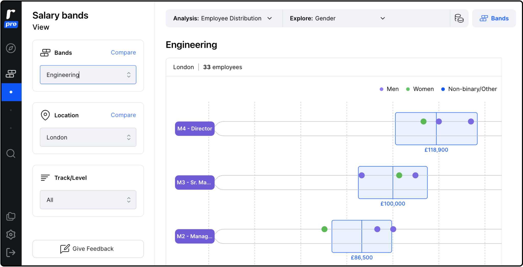Toggle the Men legend item

[x=389, y=89]
